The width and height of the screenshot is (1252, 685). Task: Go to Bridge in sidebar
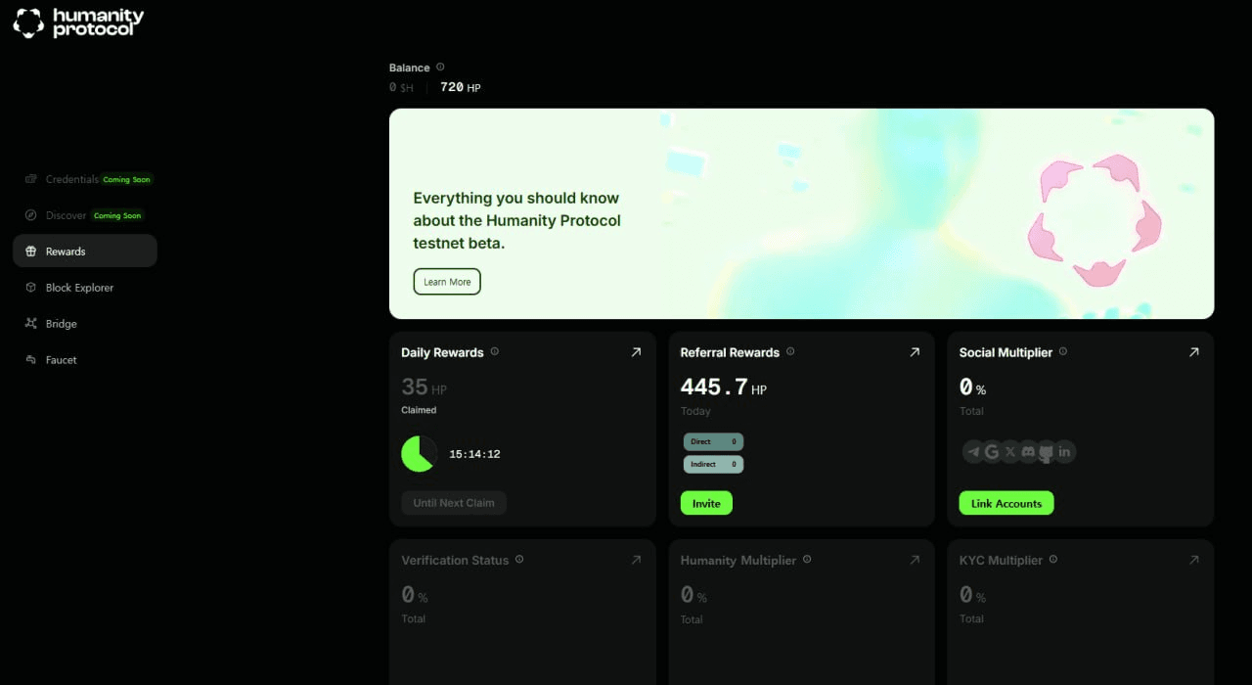coord(85,324)
